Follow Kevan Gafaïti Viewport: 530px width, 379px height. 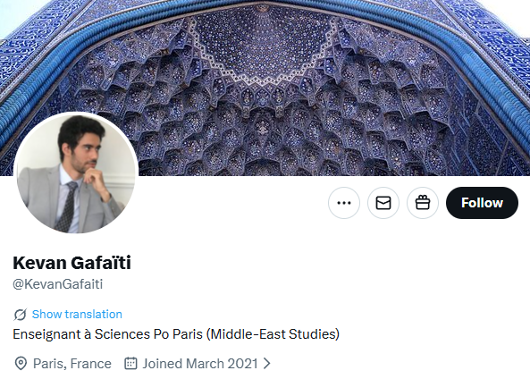click(482, 203)
